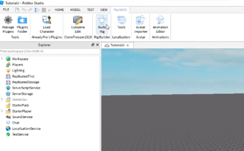Select ServerScriptService in the Explorer
Viewport: 244px width, 151px height.
click(x=26, y=88)
